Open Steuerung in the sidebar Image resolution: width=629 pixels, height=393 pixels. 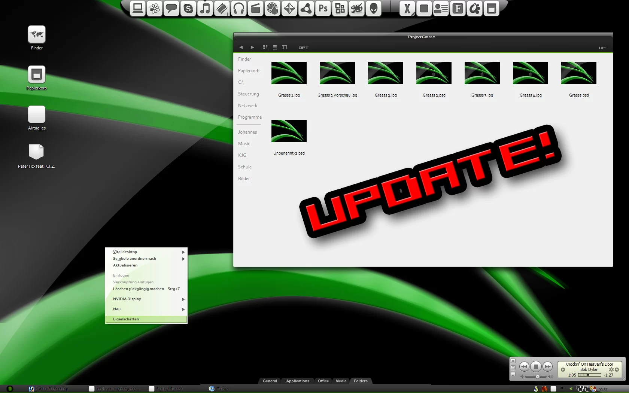[248, 94]
